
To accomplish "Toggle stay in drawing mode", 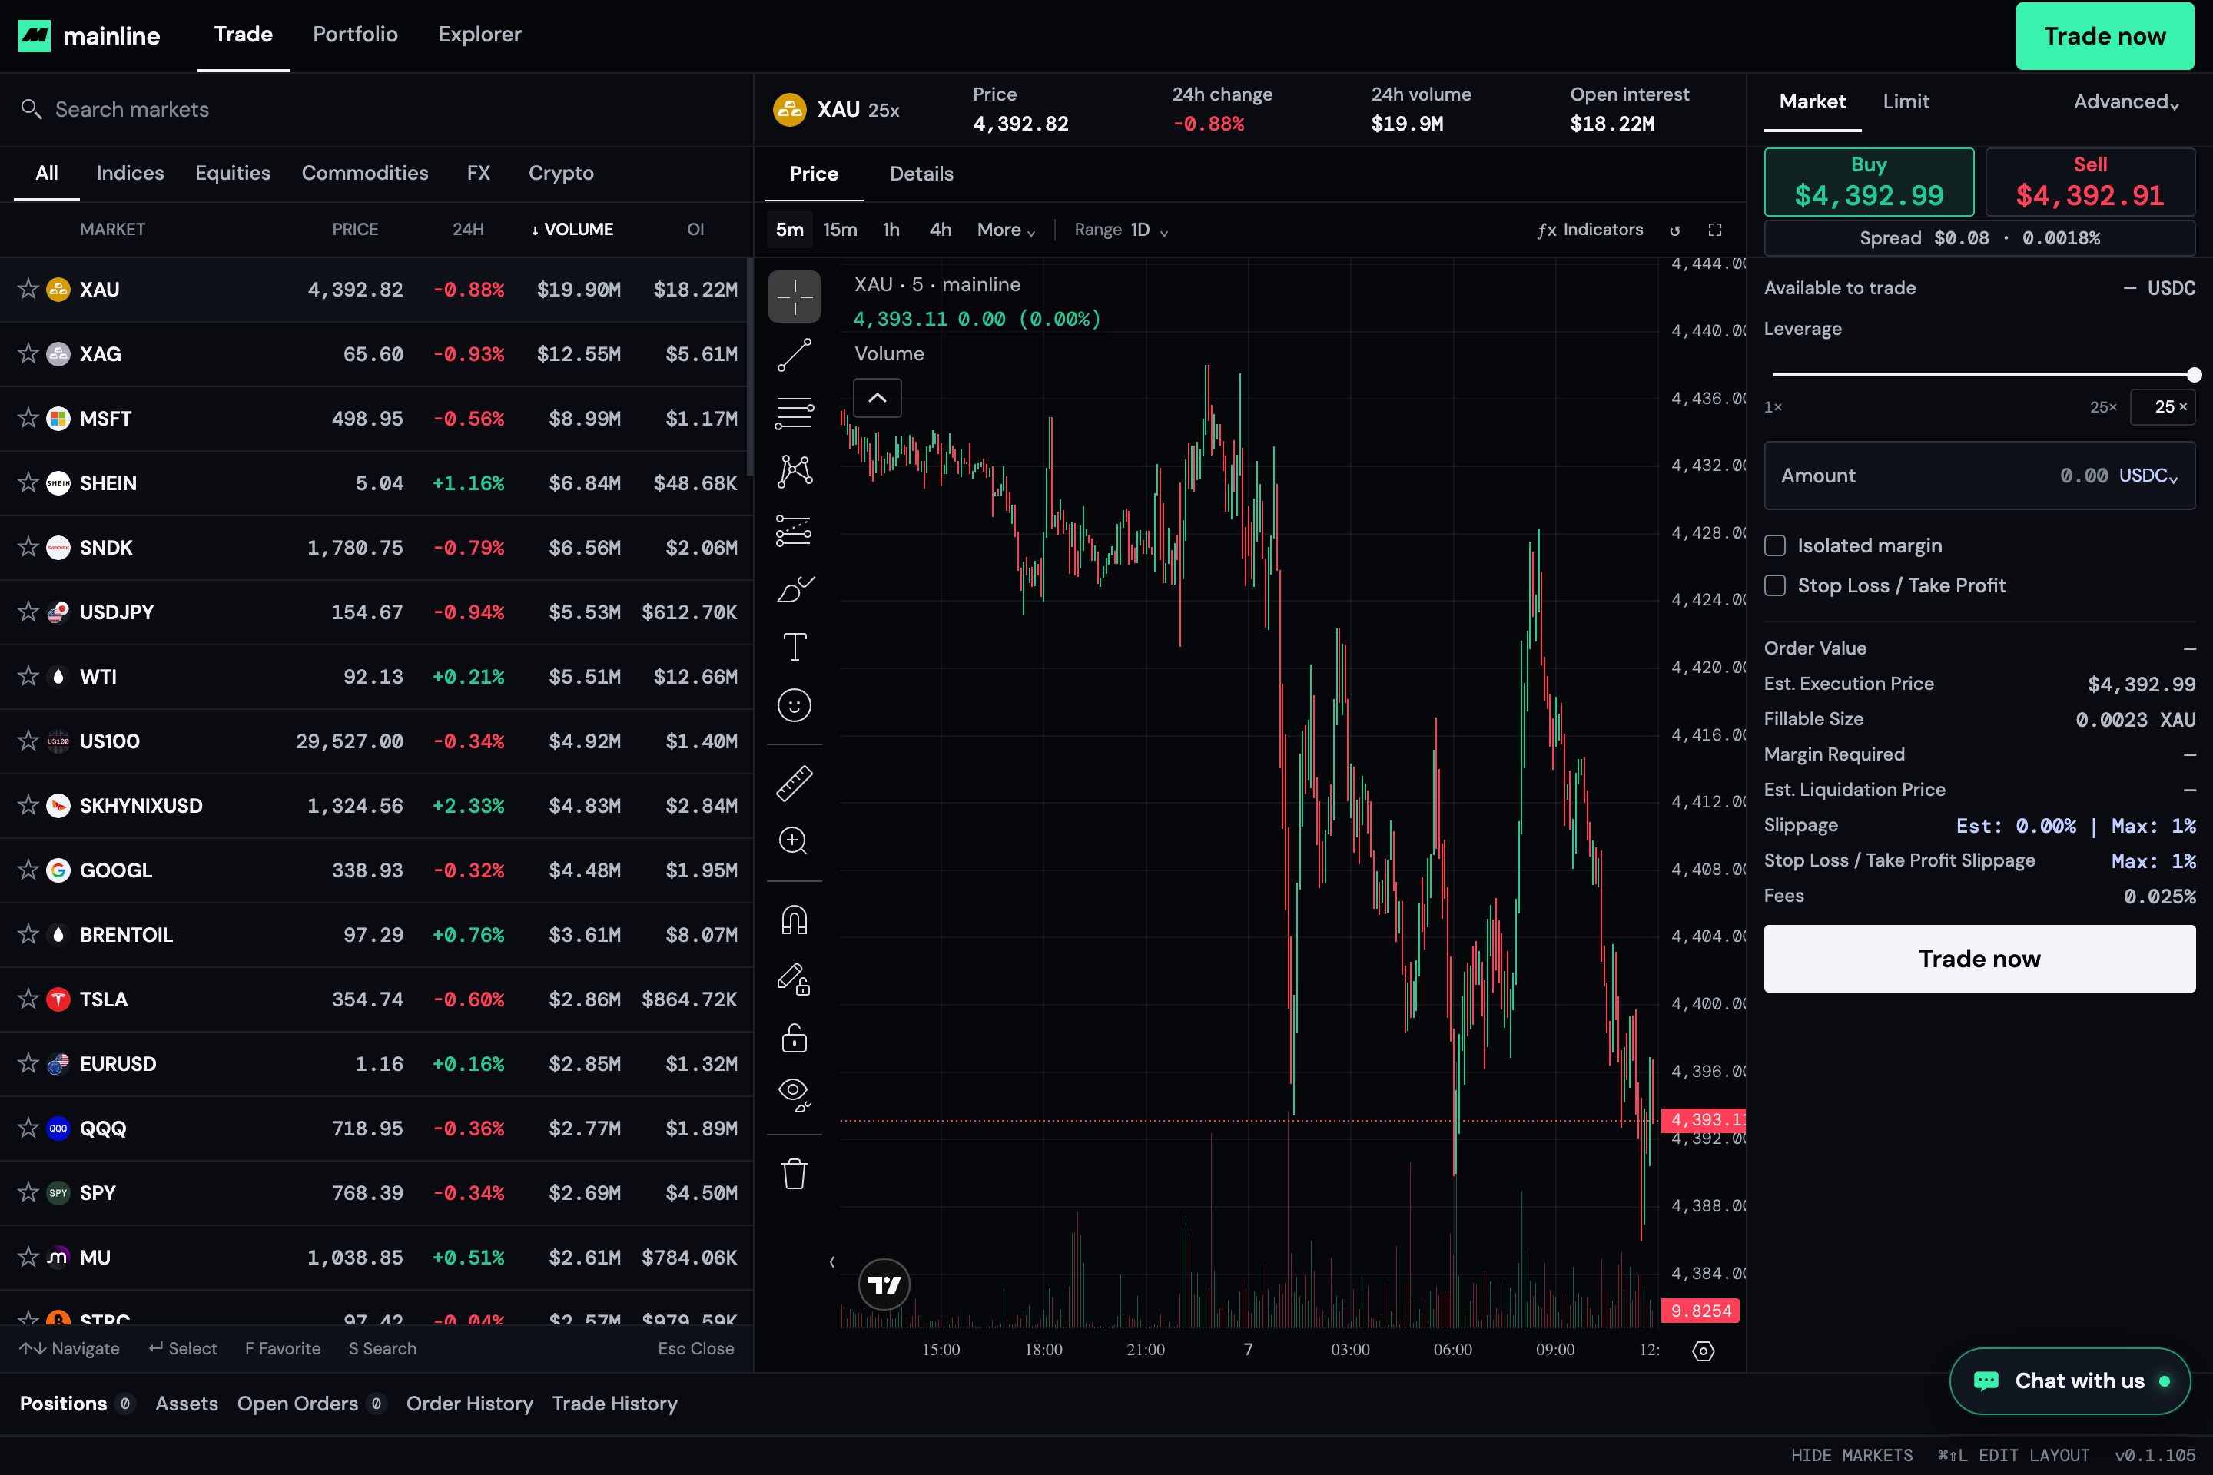I will [x=794, y=979].
